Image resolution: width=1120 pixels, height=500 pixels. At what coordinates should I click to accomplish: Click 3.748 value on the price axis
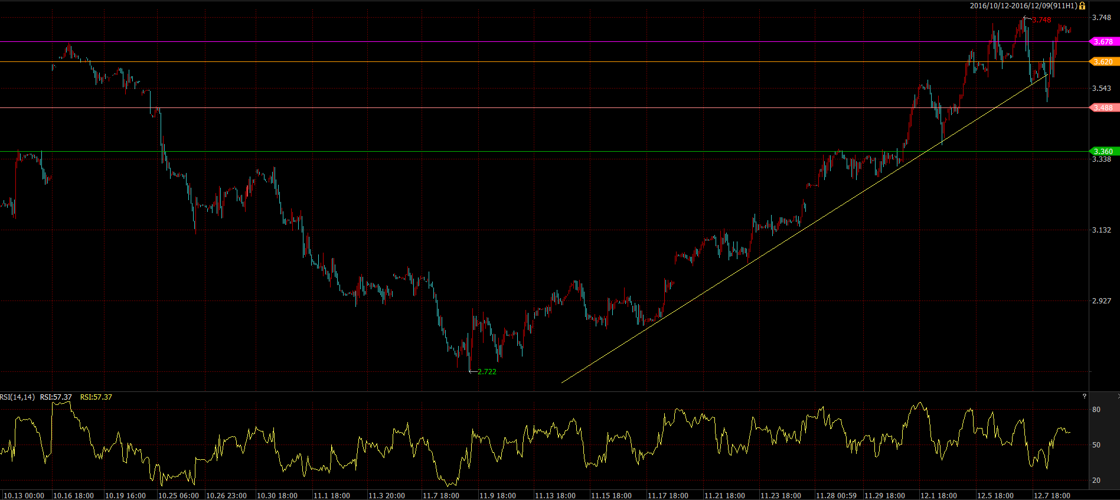tap(1102, 18)
